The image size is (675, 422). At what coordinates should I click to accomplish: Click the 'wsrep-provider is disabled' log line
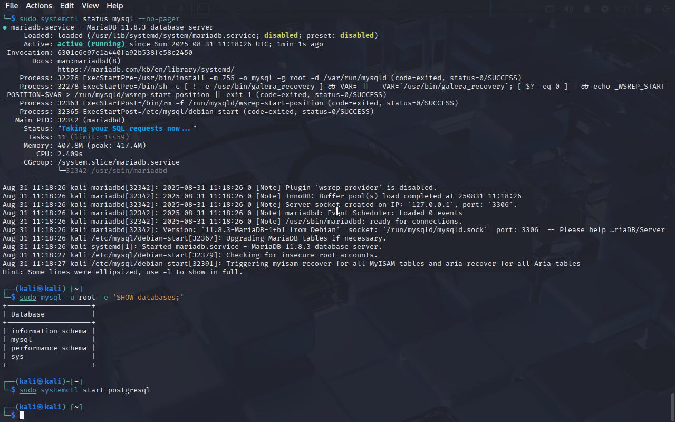(x=220, y=188)
